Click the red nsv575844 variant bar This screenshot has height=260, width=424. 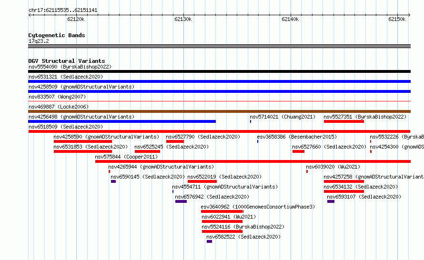click(253, 161)
